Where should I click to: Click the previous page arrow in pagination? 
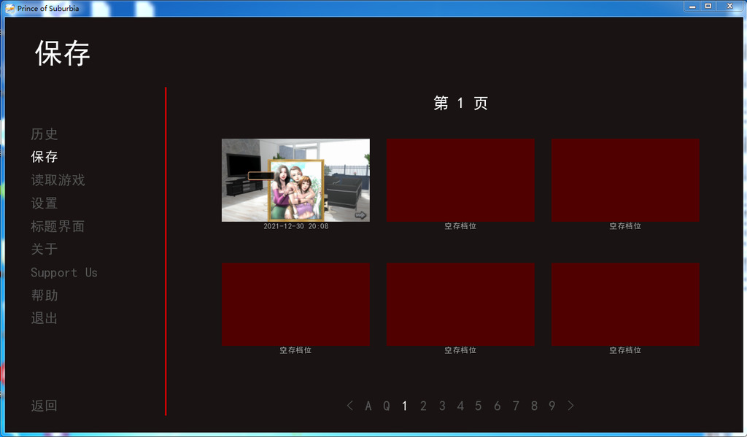coord(350,406)
